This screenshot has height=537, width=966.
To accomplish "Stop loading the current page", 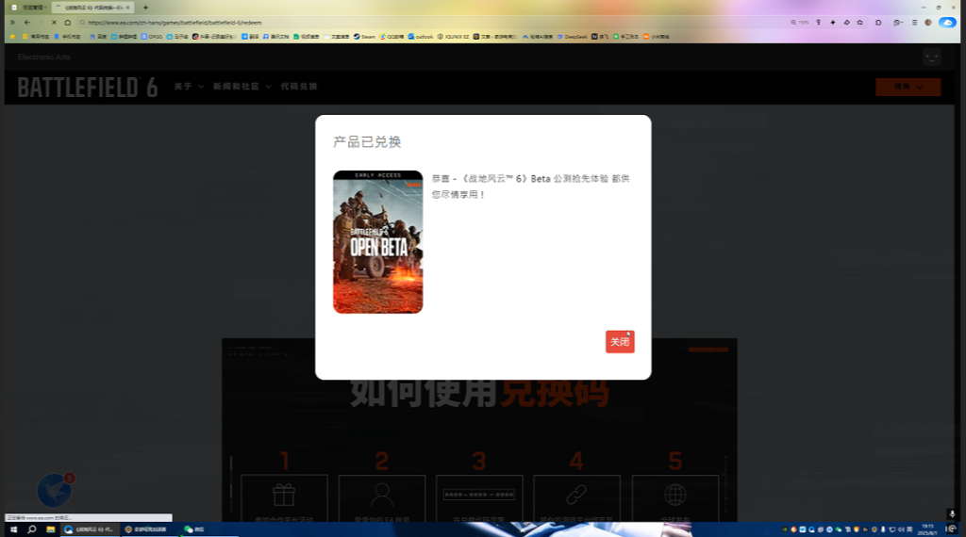I will pyautogui.click(x=54, y=23).
